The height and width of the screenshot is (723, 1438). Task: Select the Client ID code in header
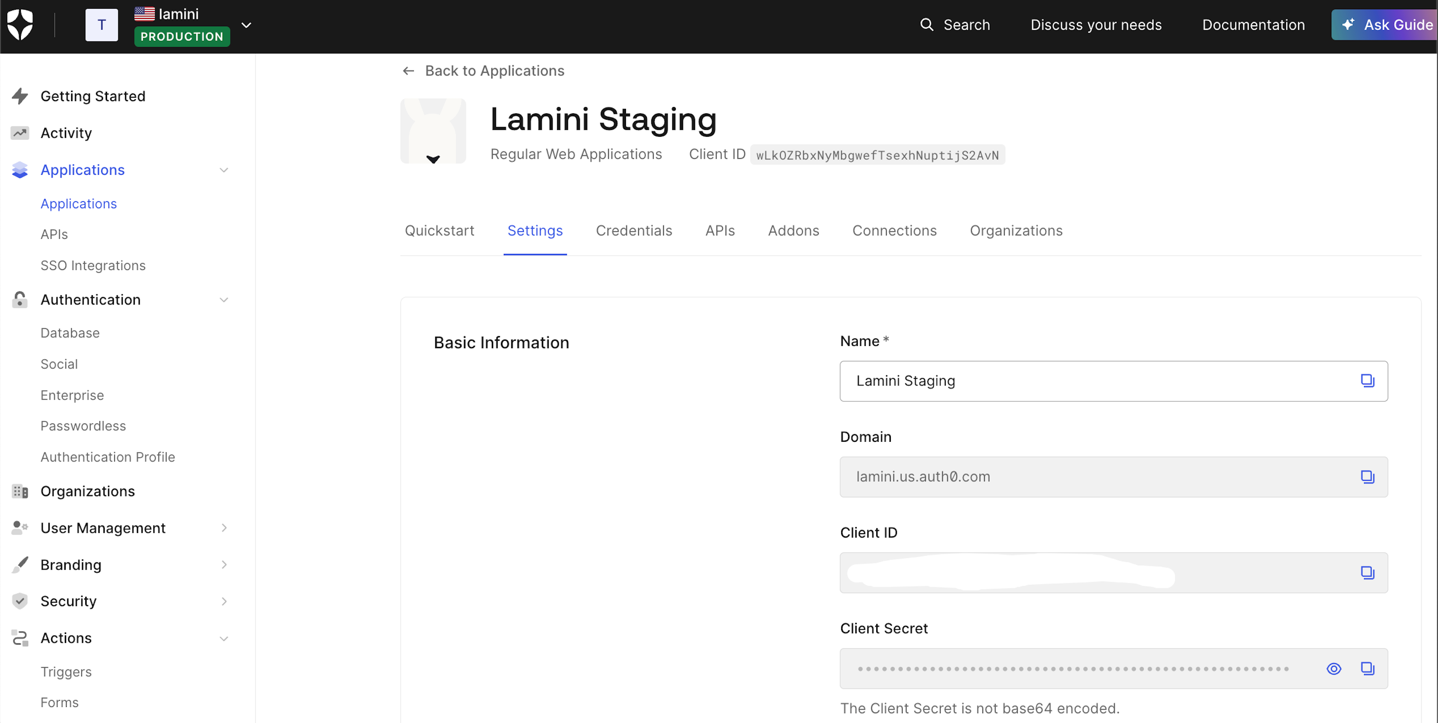[x=878, y=155]
